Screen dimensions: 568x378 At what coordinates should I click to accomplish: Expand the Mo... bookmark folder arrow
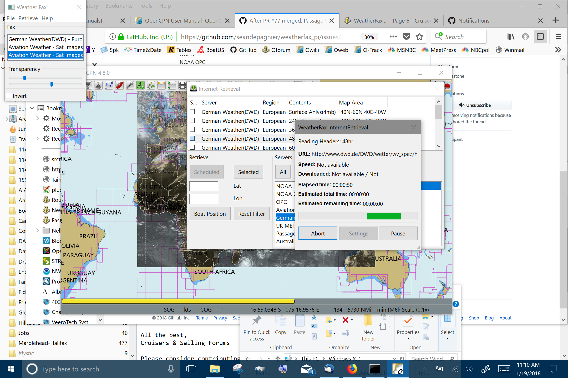(x=38, y=118)
